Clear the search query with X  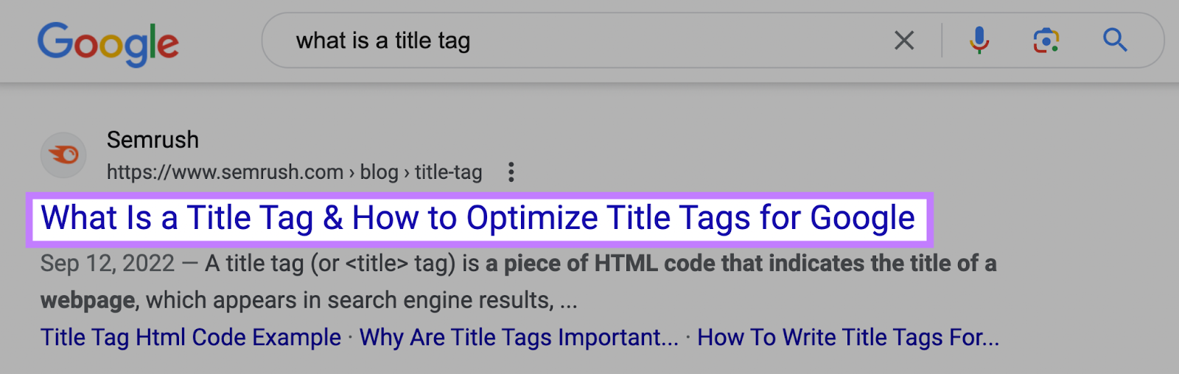pos(903,40)
